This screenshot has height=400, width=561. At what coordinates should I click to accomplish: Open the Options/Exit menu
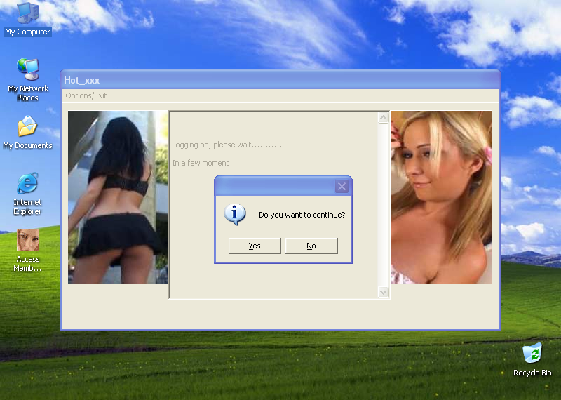pyautogui.click(x=86, y=95)
